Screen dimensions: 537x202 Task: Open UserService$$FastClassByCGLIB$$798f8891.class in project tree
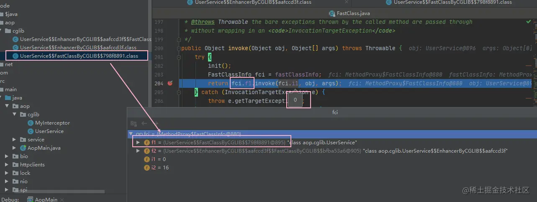tap(79, 56)
